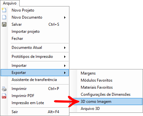Click the printer icon beside Imprimir
The image size is (143, 116).
coord(4,89)
